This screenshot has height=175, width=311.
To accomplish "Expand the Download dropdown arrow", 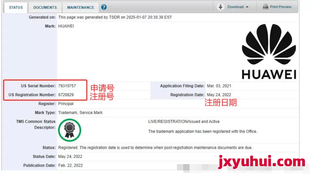I will pyautogui.click(x=247, y=7).
